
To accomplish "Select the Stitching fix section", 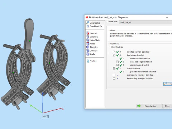I will [x=94, y=37].
